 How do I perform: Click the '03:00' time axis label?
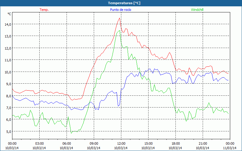coord(39,144)
